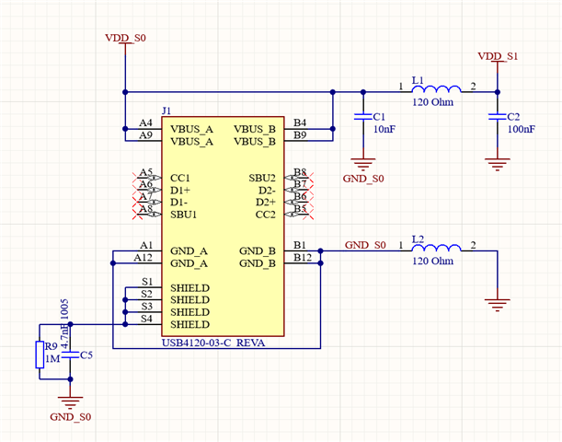Click the C1 designator text
Screen dimensions: 562x442
(379, 117)
